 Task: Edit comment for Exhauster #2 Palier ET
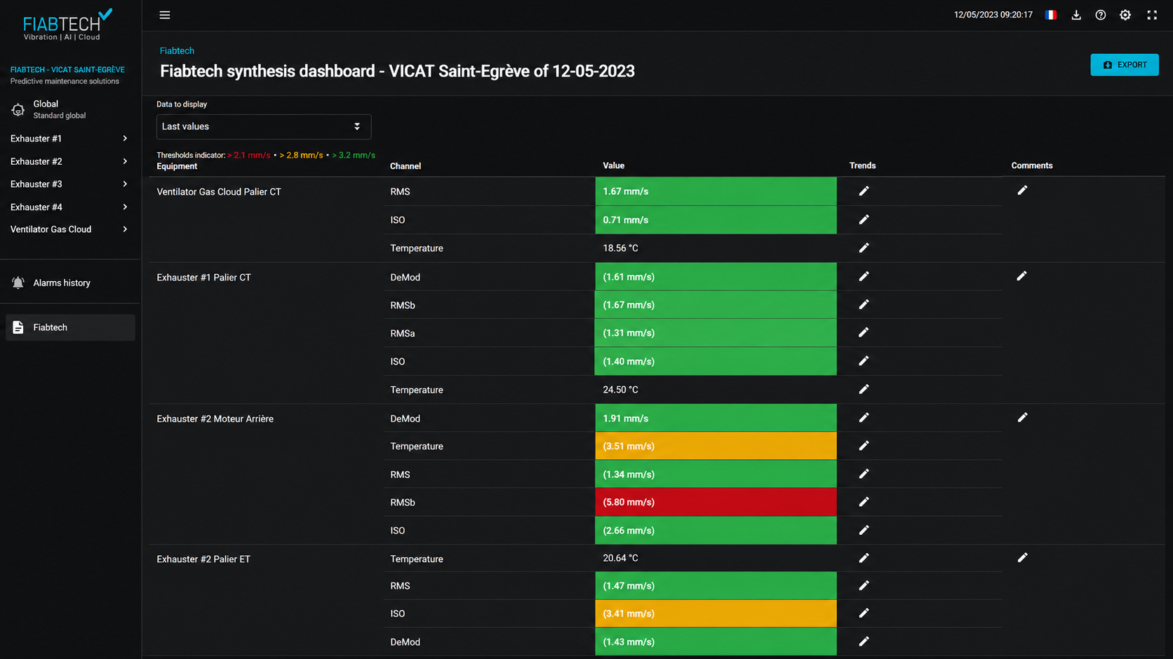1022,557
